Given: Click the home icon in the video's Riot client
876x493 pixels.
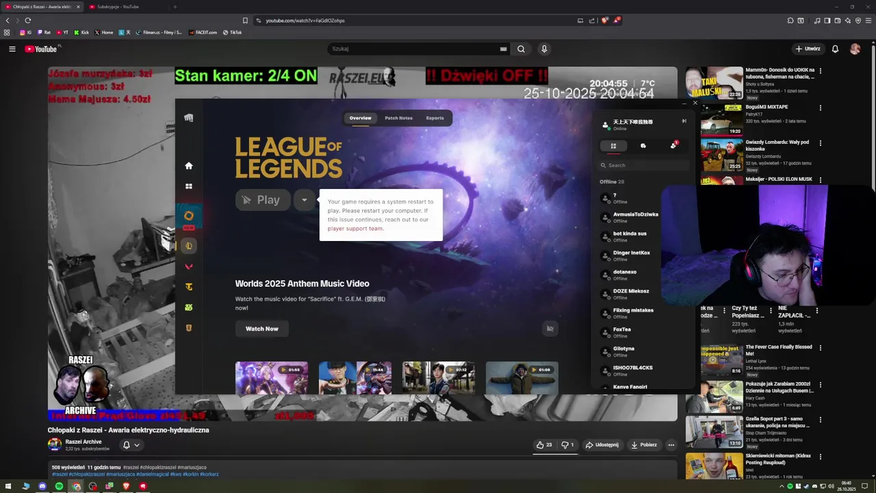Looking at the screenshot, I should (x=189, y=166).
